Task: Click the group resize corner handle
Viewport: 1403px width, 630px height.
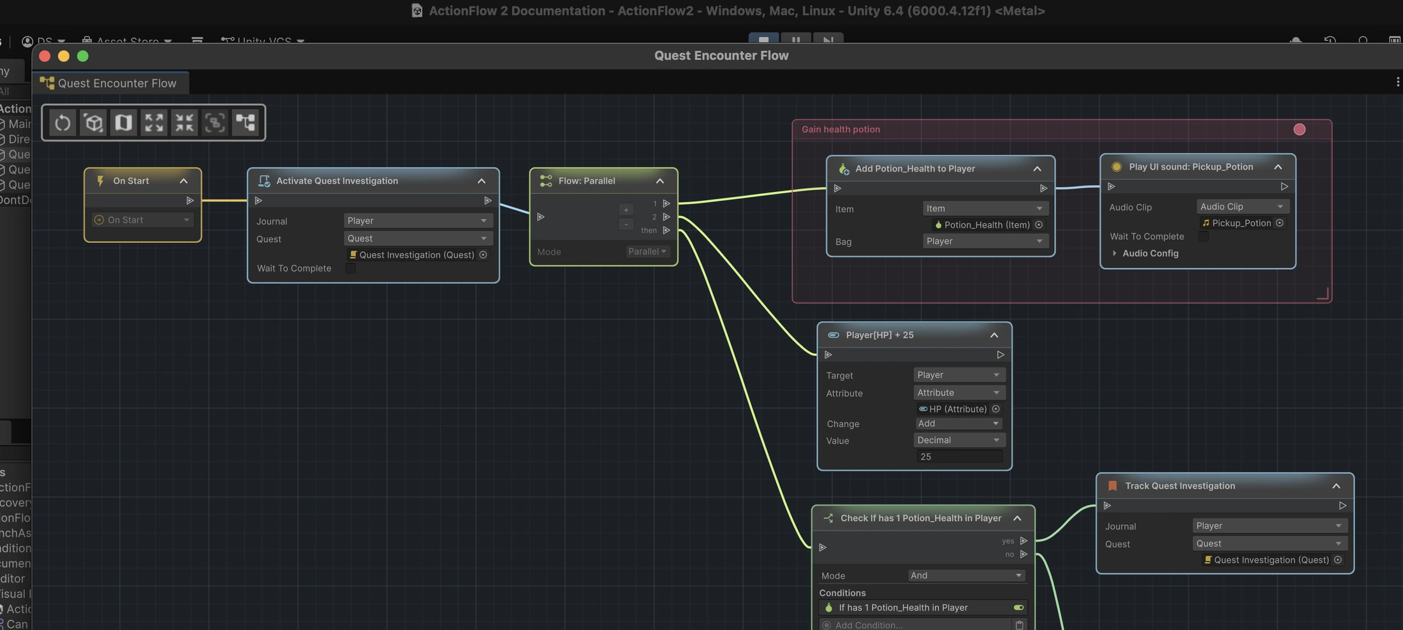Action: [x=1323, y=293]
